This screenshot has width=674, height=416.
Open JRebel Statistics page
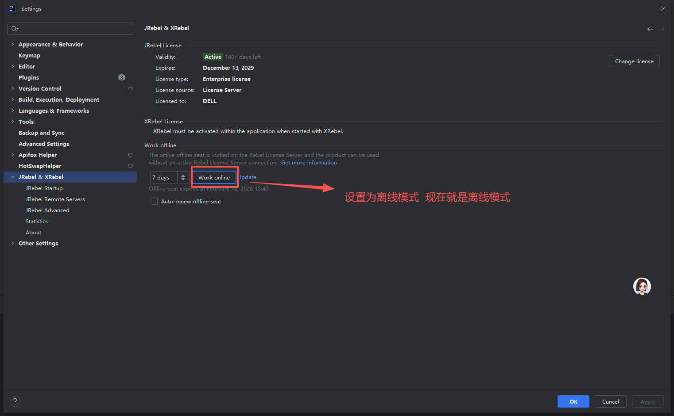tap(37, 221)
